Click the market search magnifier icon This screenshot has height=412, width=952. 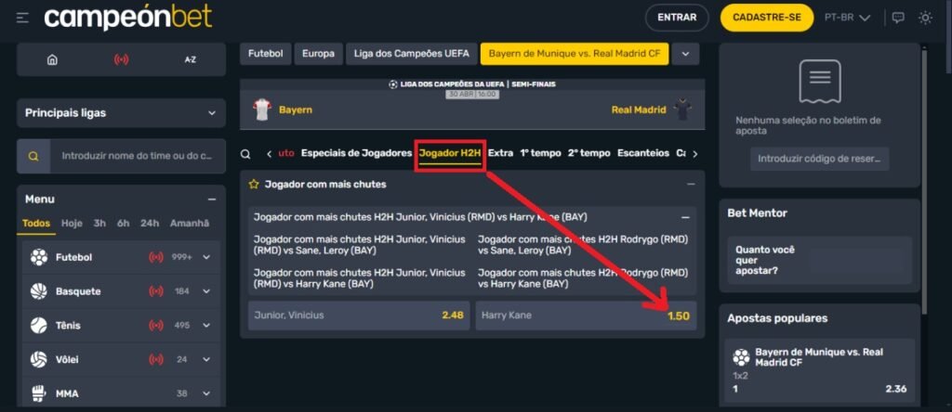pos(245,154)
